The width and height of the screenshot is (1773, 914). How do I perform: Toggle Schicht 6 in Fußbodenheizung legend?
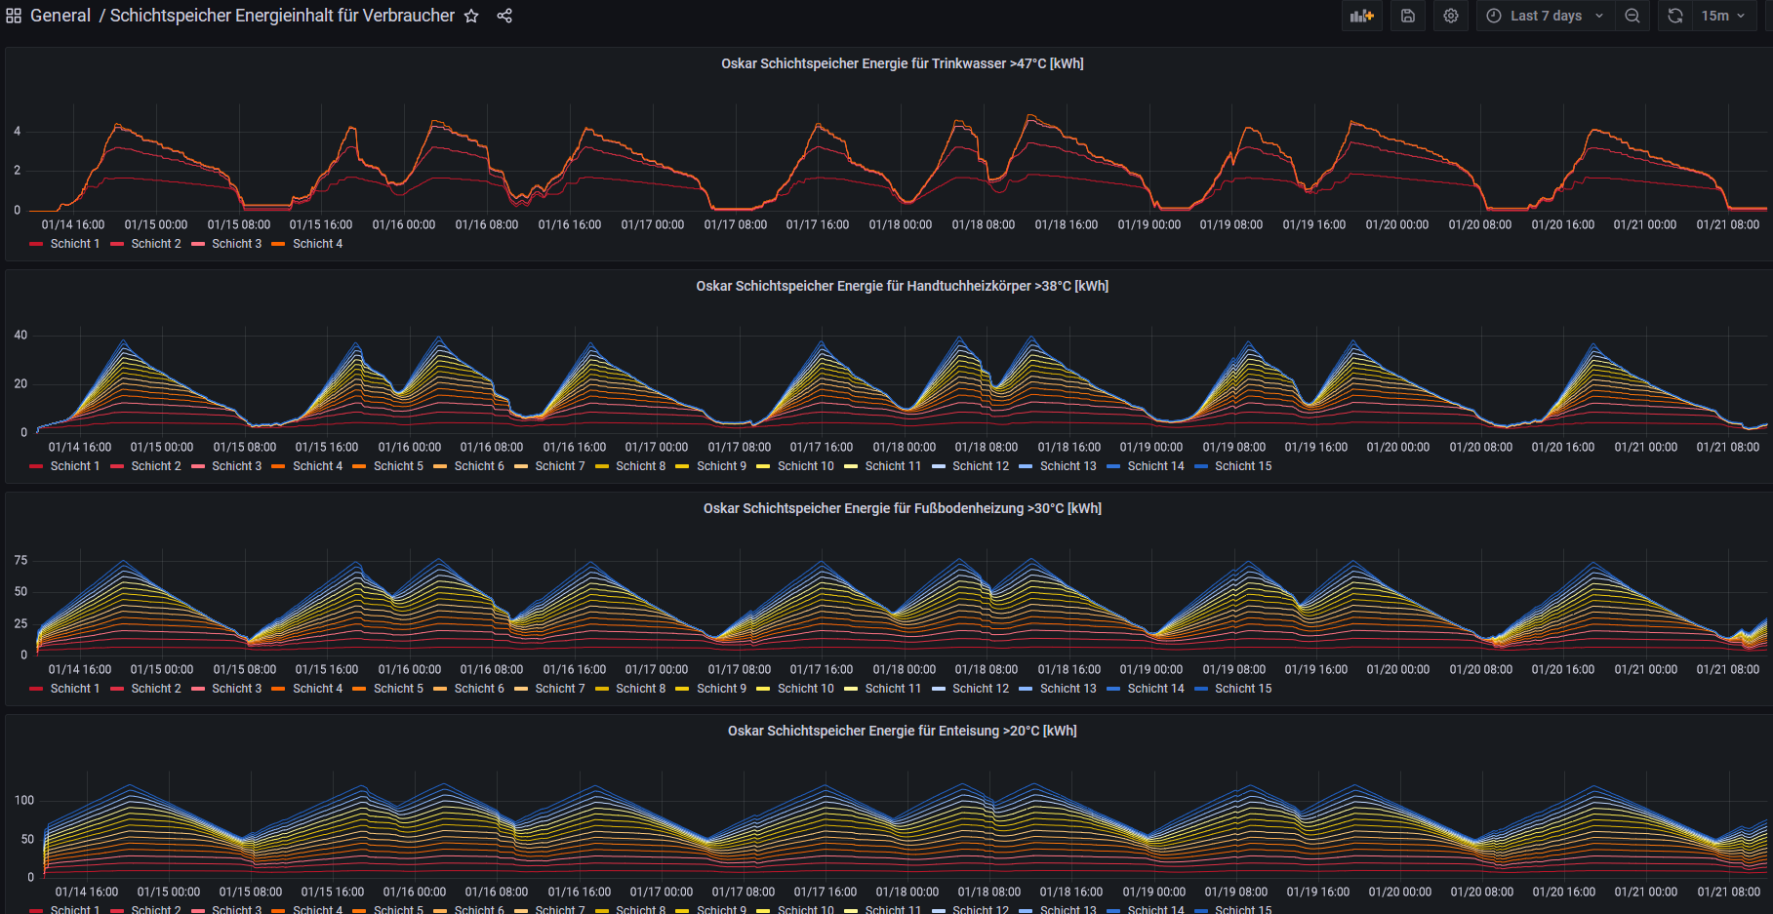[479, 689]
